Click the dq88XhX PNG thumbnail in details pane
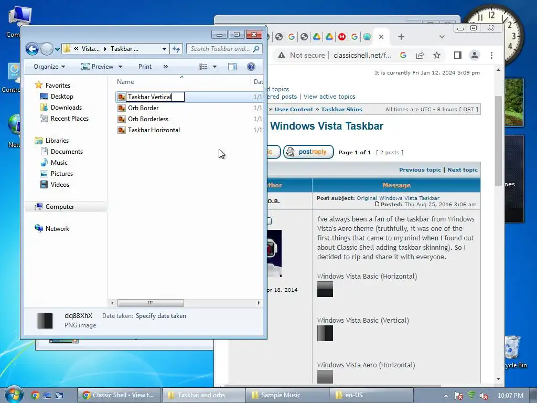The width and height of the screenshot is (537, 403). (x=45, y=321)
